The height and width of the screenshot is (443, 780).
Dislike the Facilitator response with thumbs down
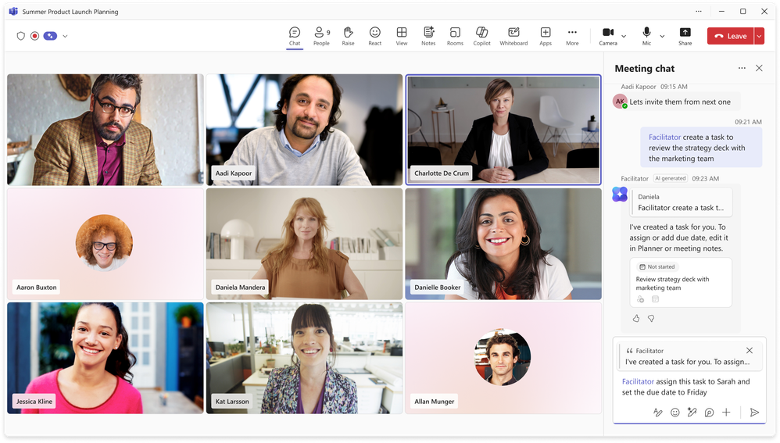tap(651, 318)
